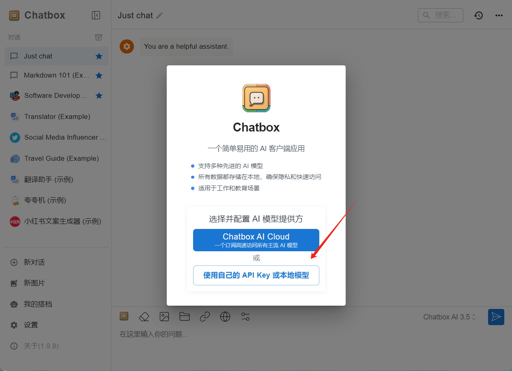512x371 pixels.
Task: Collapse the sidebar with the panel icon
Action: [x=96, y=15]
